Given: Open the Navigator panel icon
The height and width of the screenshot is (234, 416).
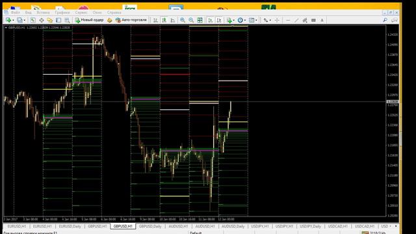Looking at the screenshot, I should [49, 20].
